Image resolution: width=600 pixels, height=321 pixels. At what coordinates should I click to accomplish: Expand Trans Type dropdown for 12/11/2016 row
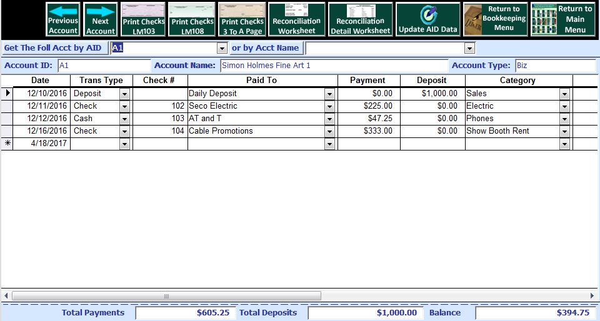click(125, 107)
